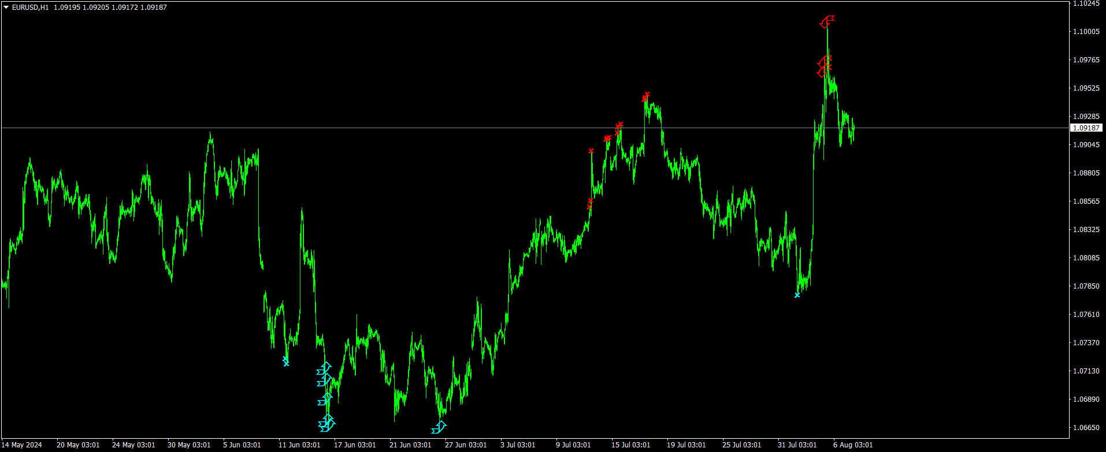Click the 3 Jul 03:01 time label
The width and height of the screenshot is (1106, 452).
click(518, 445)
